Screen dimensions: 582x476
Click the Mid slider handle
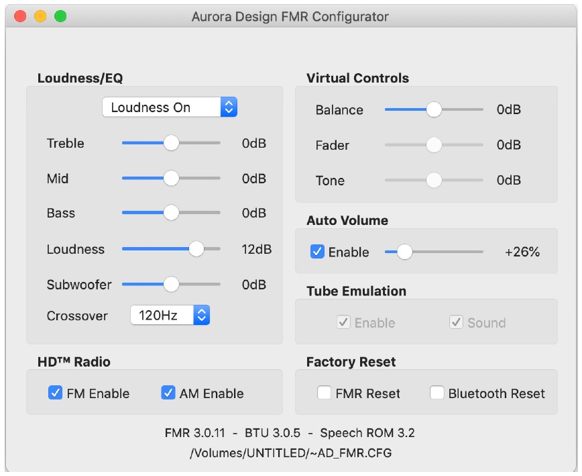click(x=172, y=179)
